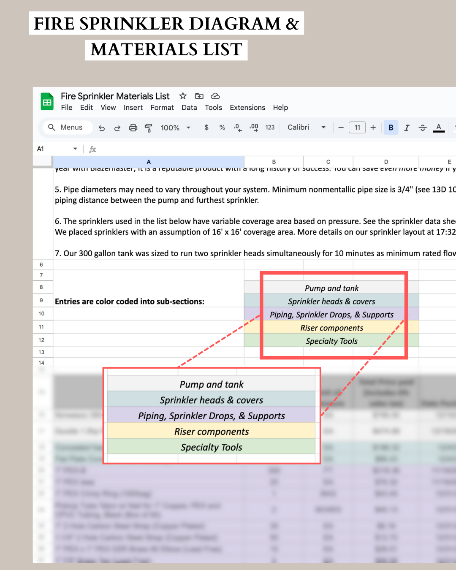
Task: Toggle bold formatting
Action: 391,128
